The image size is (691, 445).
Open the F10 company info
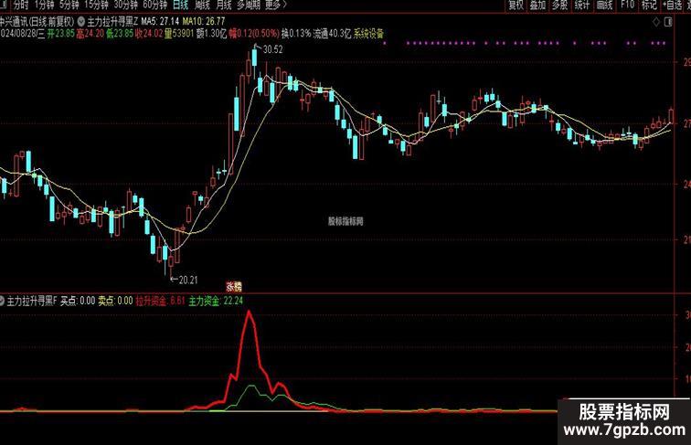[627, 5]
